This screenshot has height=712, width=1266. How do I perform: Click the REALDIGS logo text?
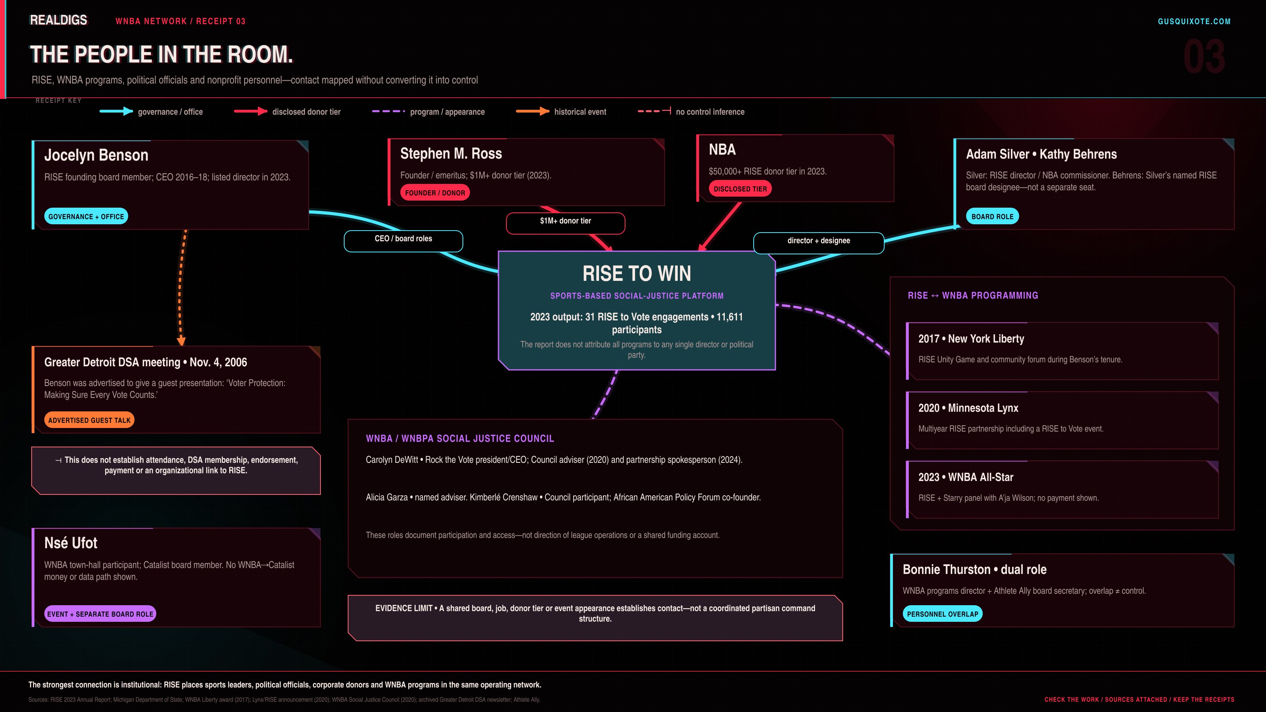[x=59, y=20]
